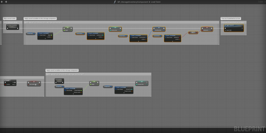Click the forward navigation arrow
The height and width of the screenshot is (133, 266).
point(6,2)
